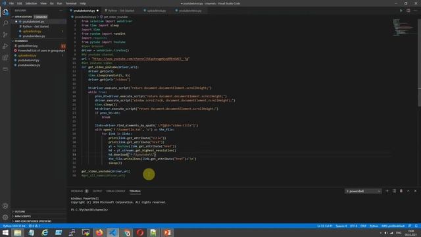Open the Run and Debug view
421x237 pixels.
[x=5, y=46]
